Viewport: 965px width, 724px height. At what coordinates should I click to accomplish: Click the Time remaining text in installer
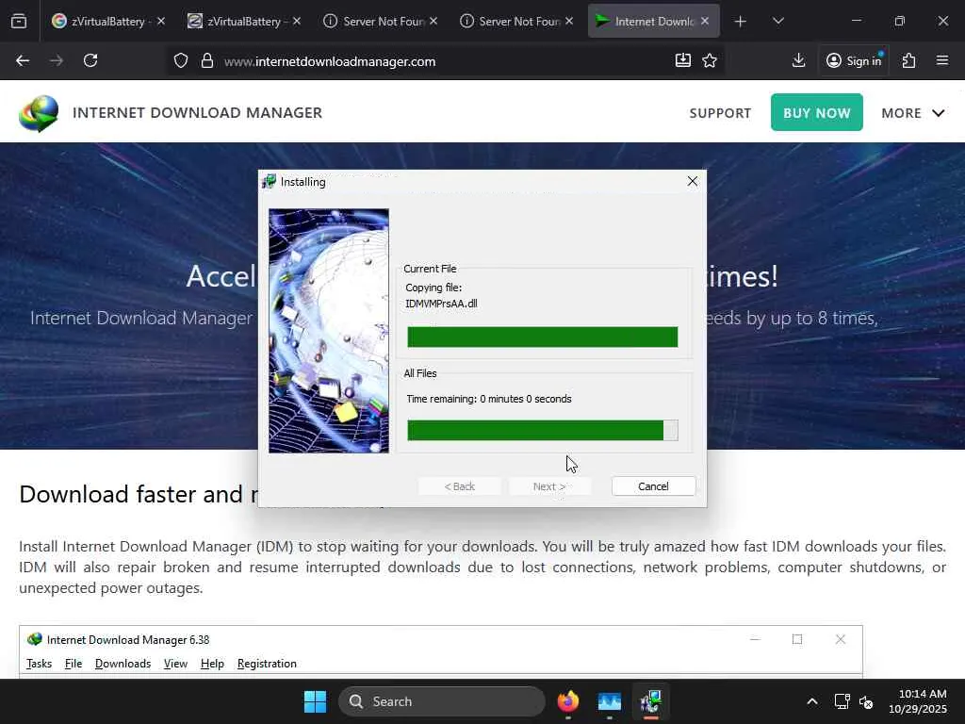[x=489, y=399]
